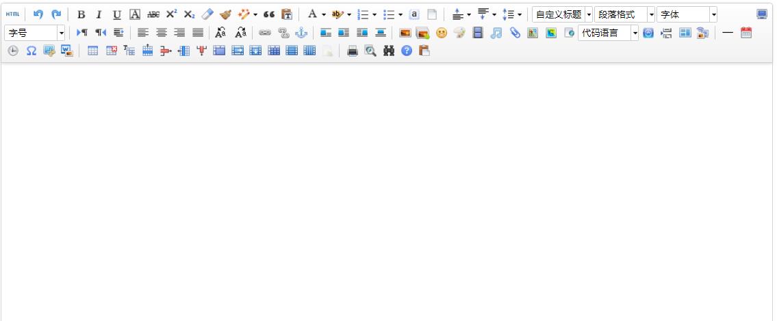Apply the text highlight background color
This screenshot has width=777, height=321.
[337, 14]
